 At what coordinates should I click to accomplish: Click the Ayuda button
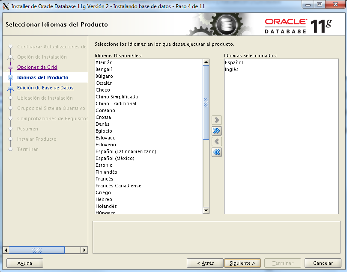(x=25, y=263)
